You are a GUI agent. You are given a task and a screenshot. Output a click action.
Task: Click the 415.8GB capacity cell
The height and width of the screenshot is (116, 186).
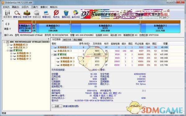point(164,54)
